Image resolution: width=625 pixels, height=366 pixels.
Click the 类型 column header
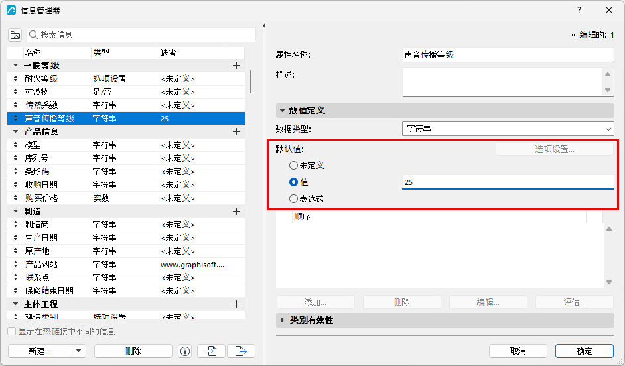coord(125,52)
